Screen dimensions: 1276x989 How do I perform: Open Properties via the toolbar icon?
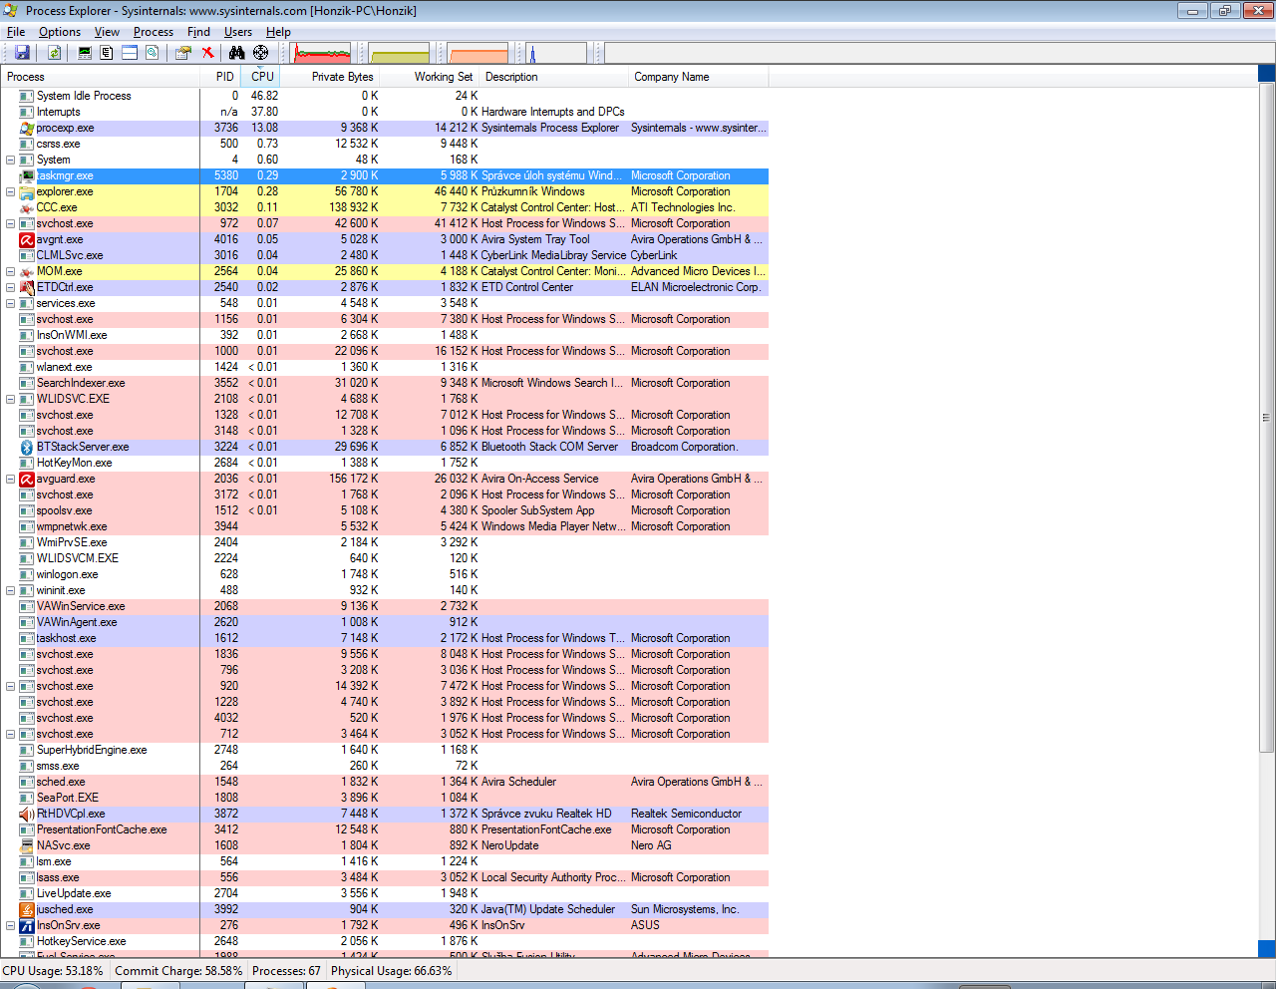(x=183, y=53)
